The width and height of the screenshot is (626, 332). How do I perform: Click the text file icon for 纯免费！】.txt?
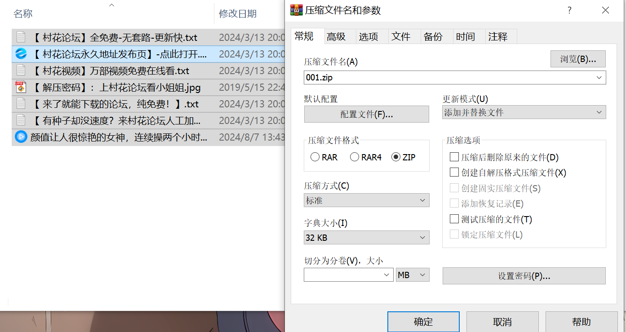(x=21, y=104)
